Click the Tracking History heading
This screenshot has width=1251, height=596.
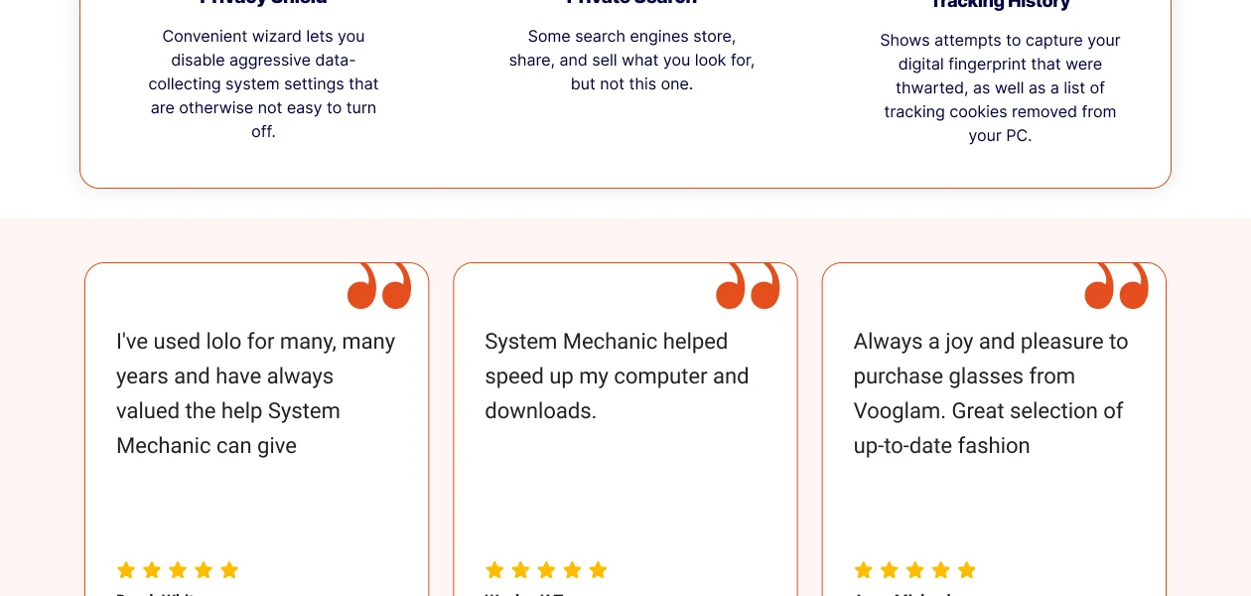(x=1000, y=4)
